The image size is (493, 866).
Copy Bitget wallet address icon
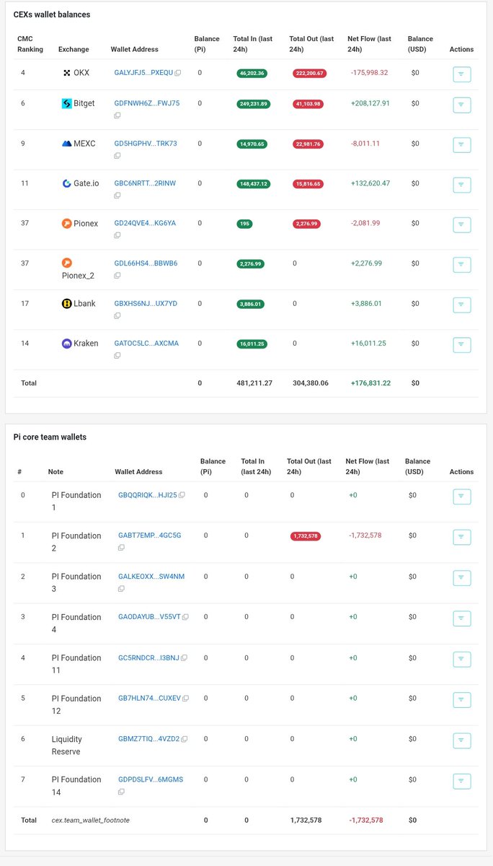point(118,115)
